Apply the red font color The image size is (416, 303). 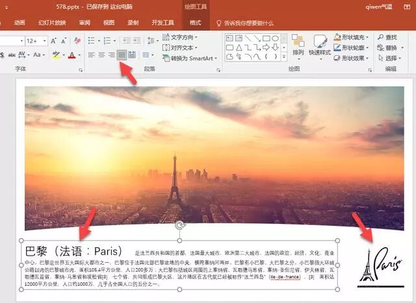(x=71, y=55)
